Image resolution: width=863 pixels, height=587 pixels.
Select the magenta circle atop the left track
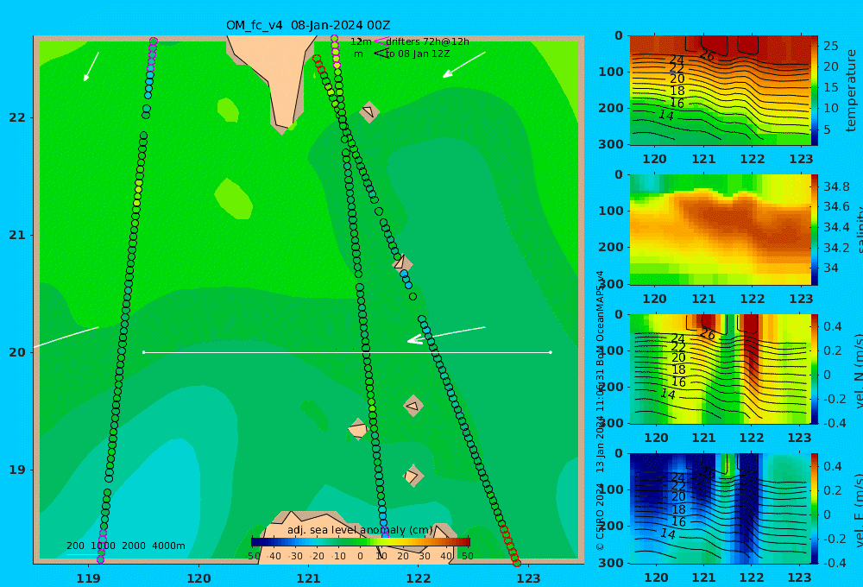point(154,41)
